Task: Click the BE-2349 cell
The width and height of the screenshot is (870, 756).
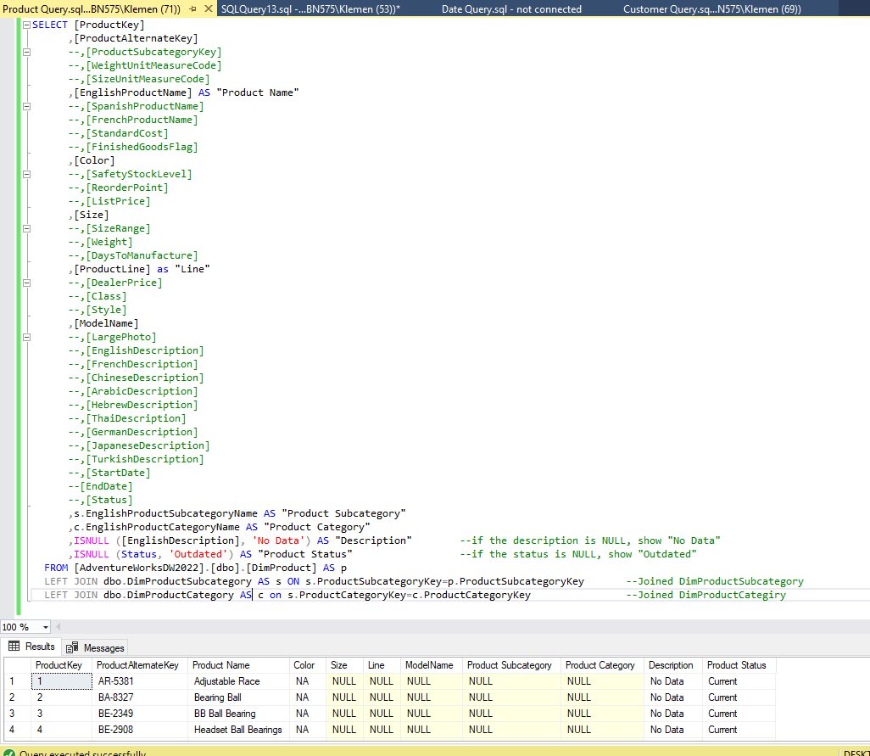Action: (140, 714)
